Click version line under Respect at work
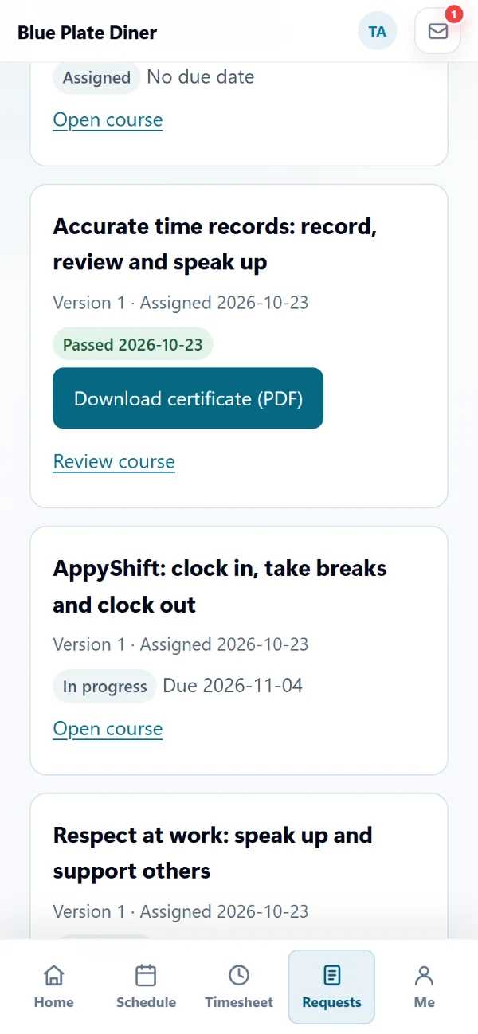 [181, 911]
